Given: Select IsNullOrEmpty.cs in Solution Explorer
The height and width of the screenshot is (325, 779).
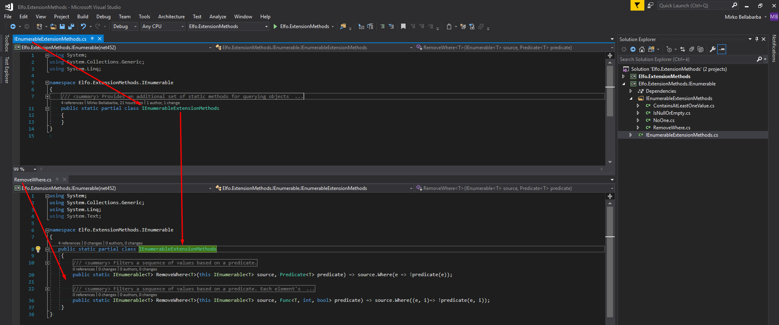Looking at the screenshot, I should (x=672, y=113).
